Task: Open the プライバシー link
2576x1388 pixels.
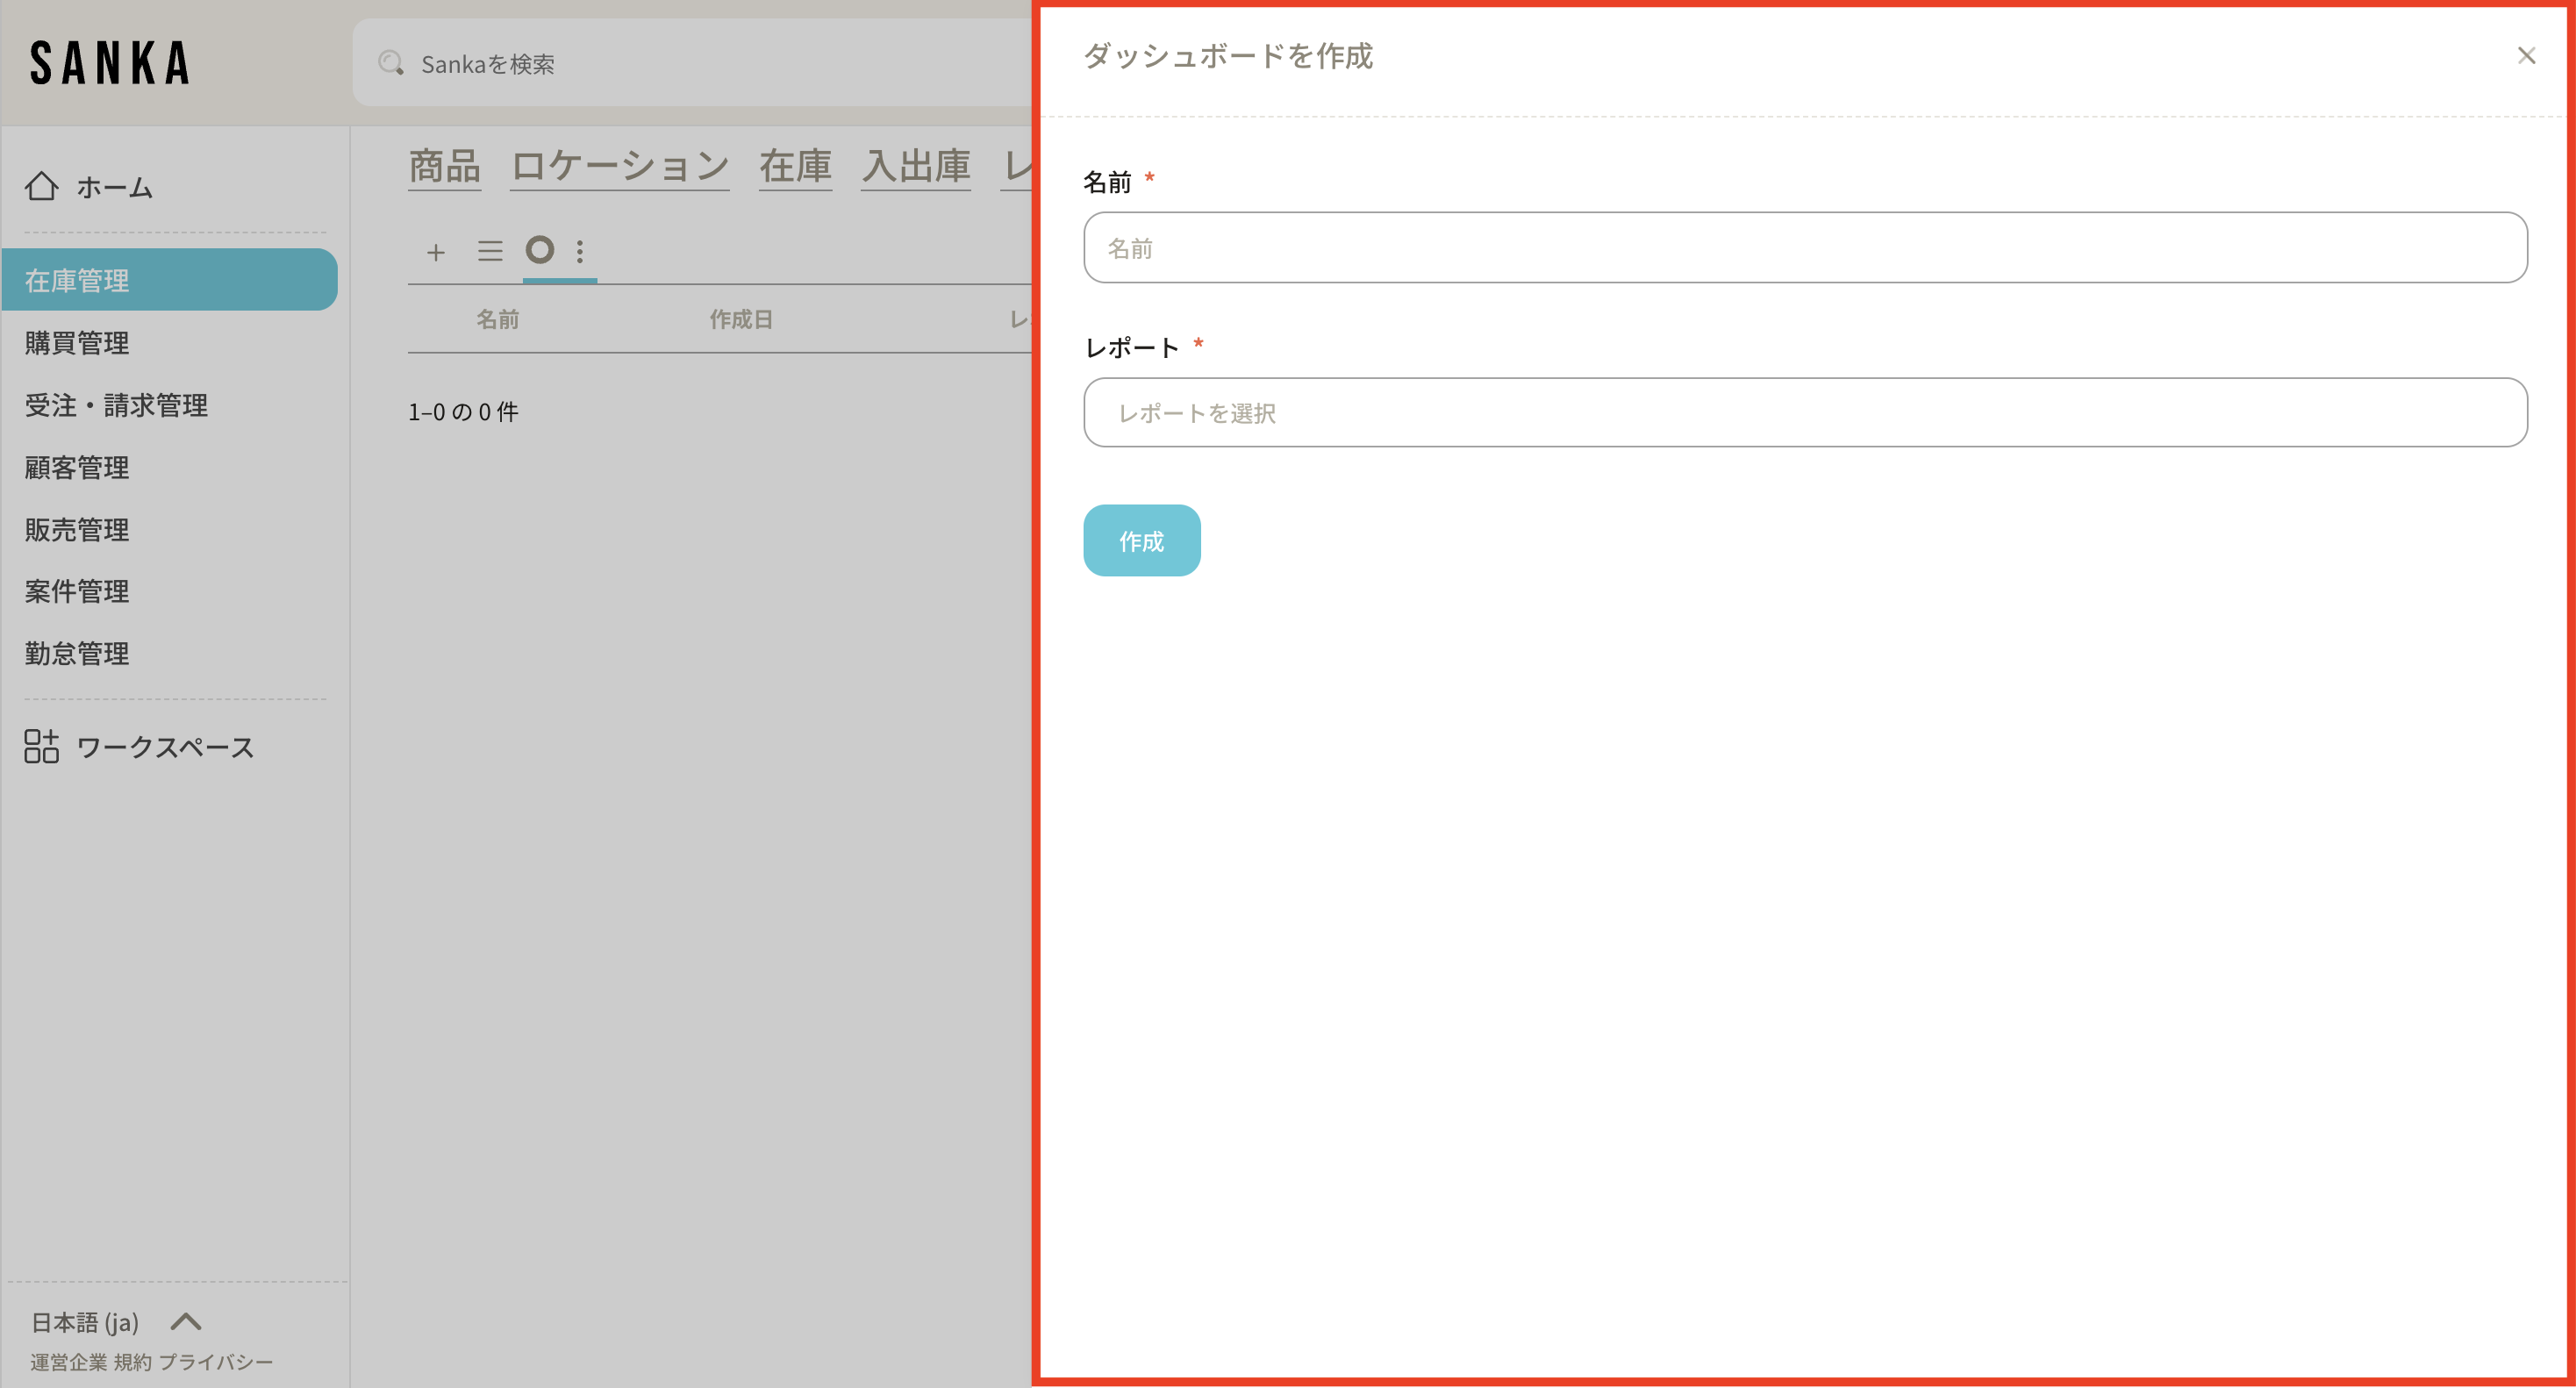Action: [216, 1362]
